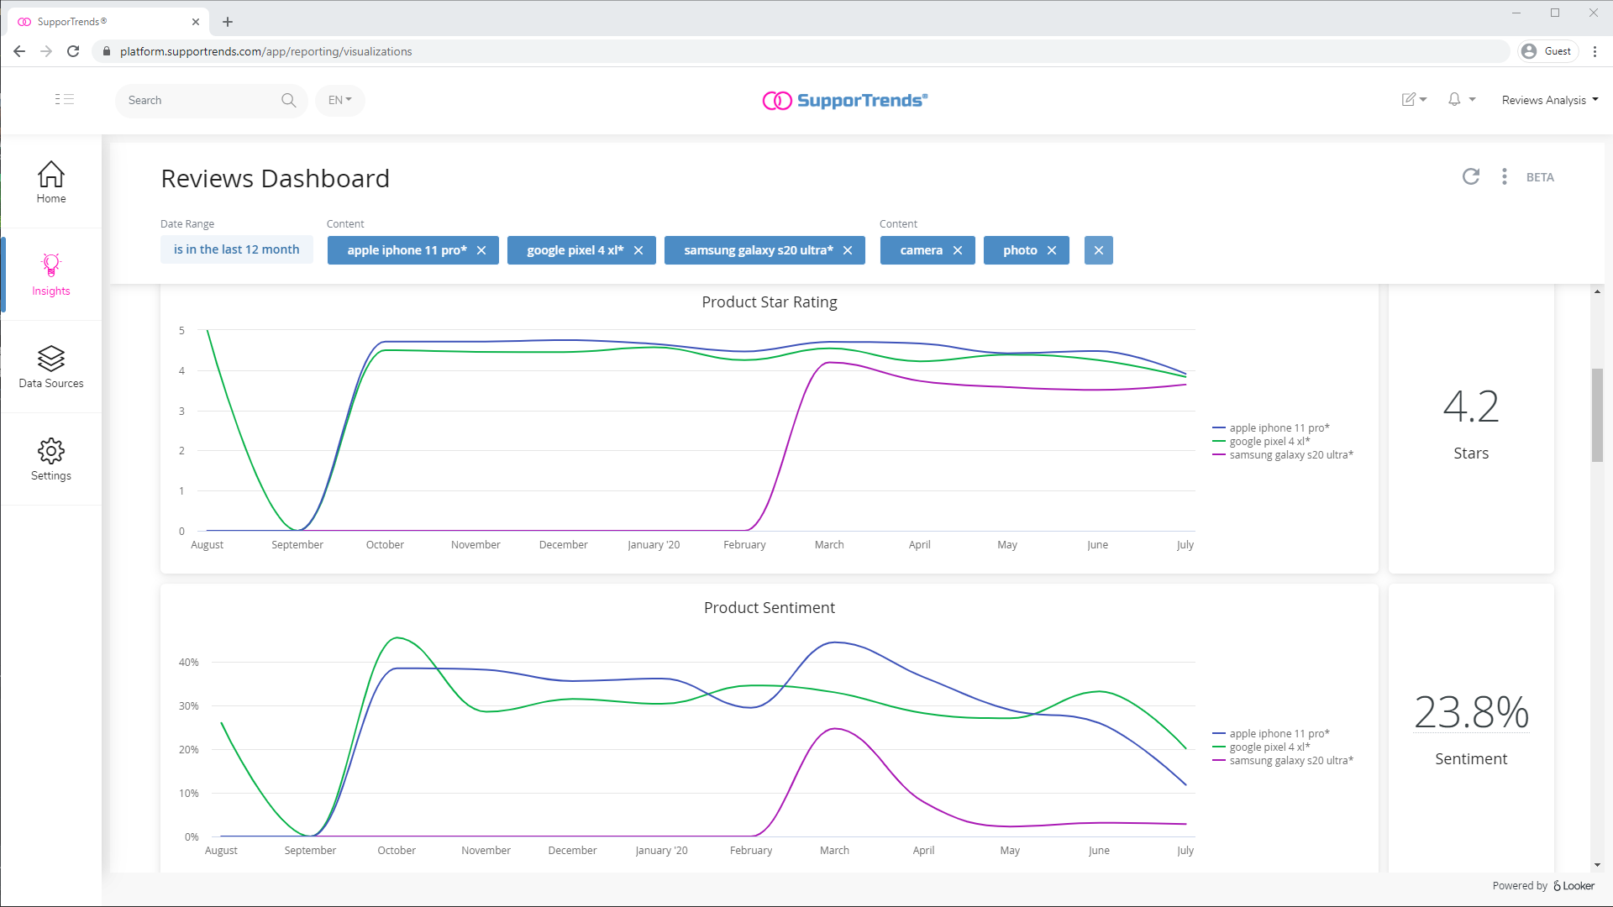Click the Product Star Rating chart title
The height and width of the screenshot is (907, 1613).
[x=770, y=301]
